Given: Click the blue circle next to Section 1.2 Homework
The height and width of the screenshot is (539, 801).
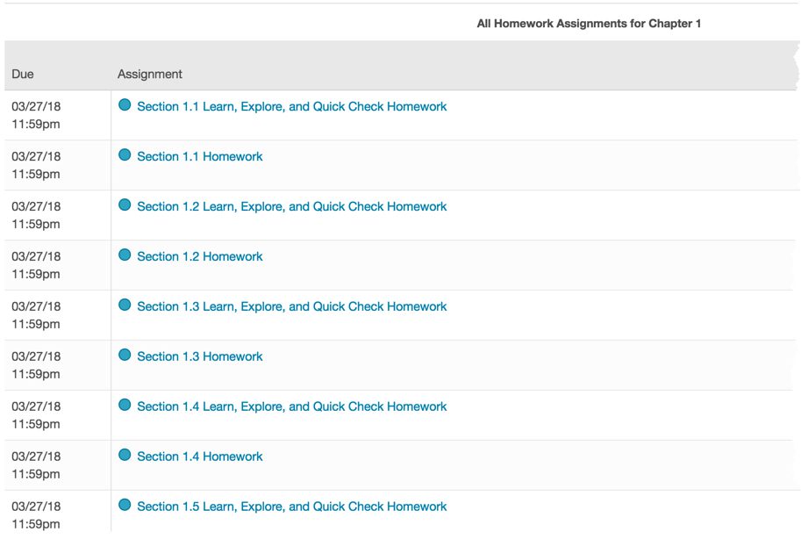Looking at the screenshot, I should click(124, 255).
